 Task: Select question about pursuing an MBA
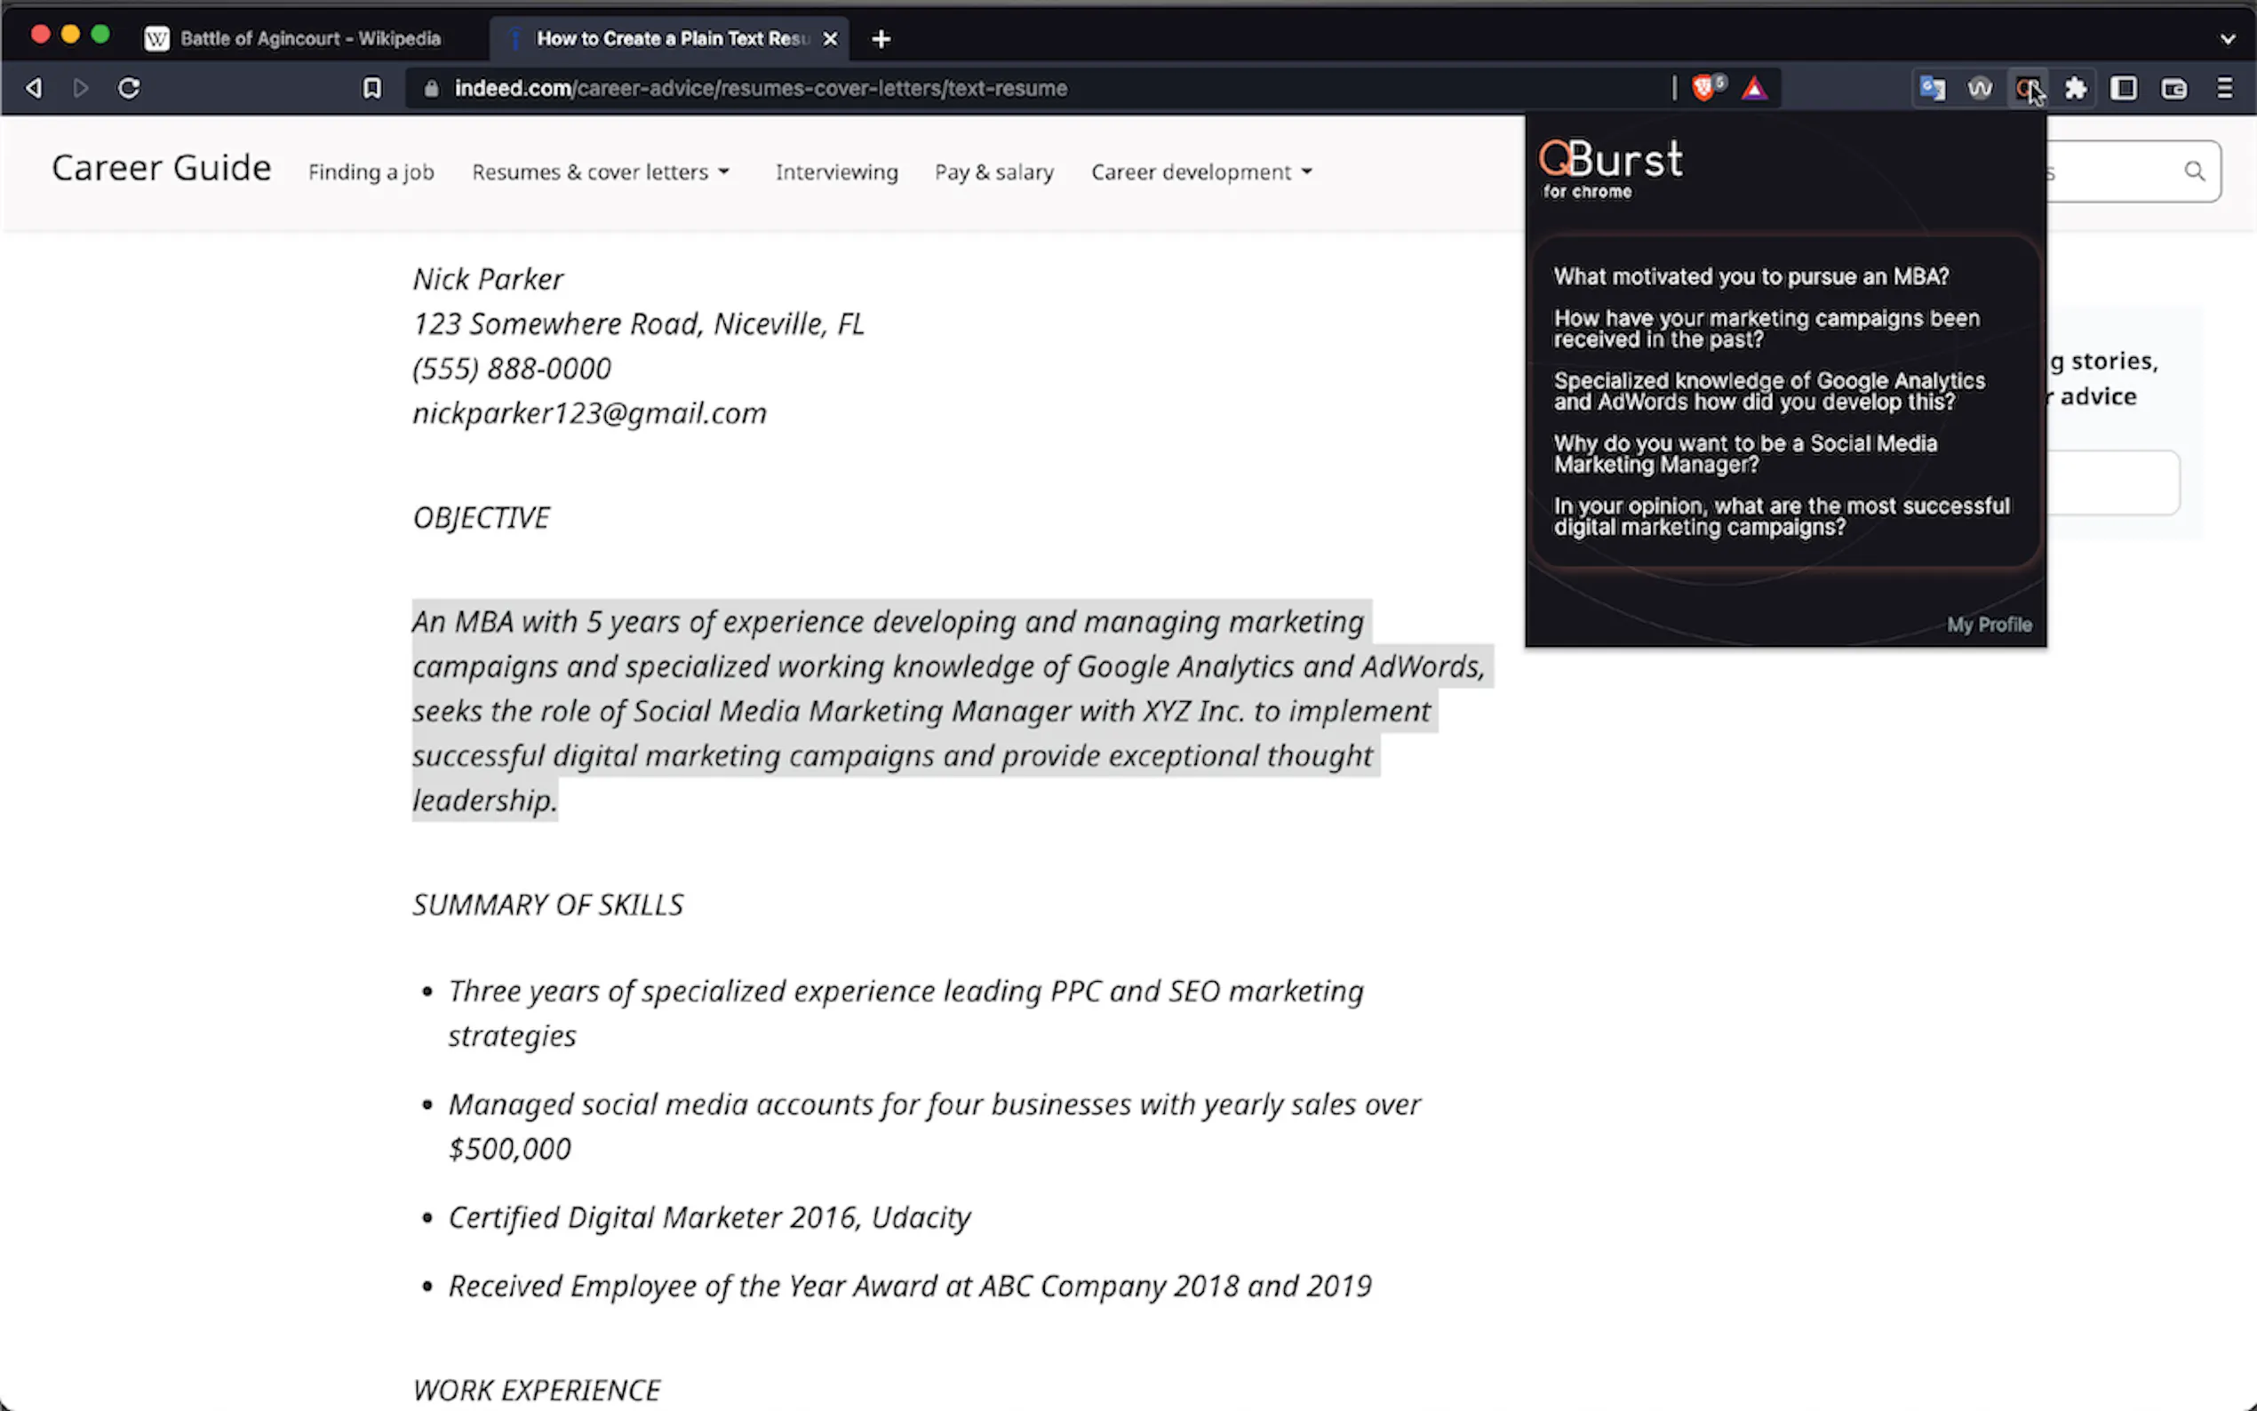1751,276
